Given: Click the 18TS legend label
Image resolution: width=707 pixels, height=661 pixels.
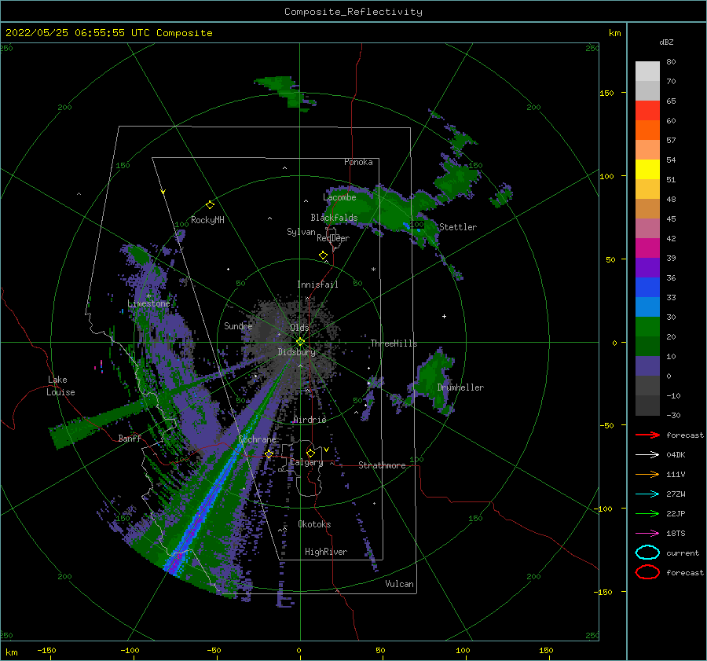Looking at the screenshot, I should pos(676,534).
